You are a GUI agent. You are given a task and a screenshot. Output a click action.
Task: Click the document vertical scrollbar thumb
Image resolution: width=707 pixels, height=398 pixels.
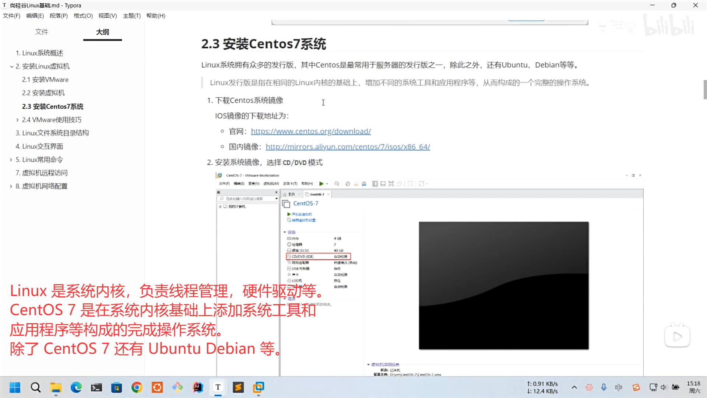click(x=705, y=90)
